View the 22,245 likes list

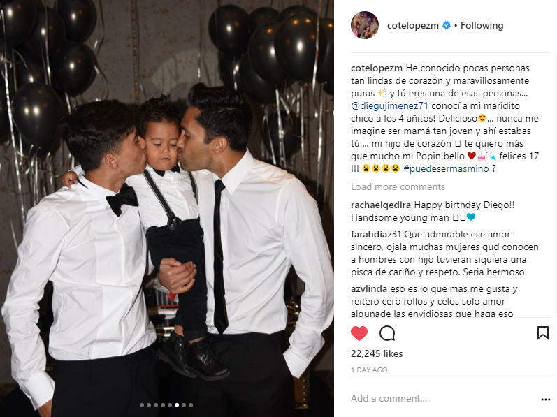point(377,353)
